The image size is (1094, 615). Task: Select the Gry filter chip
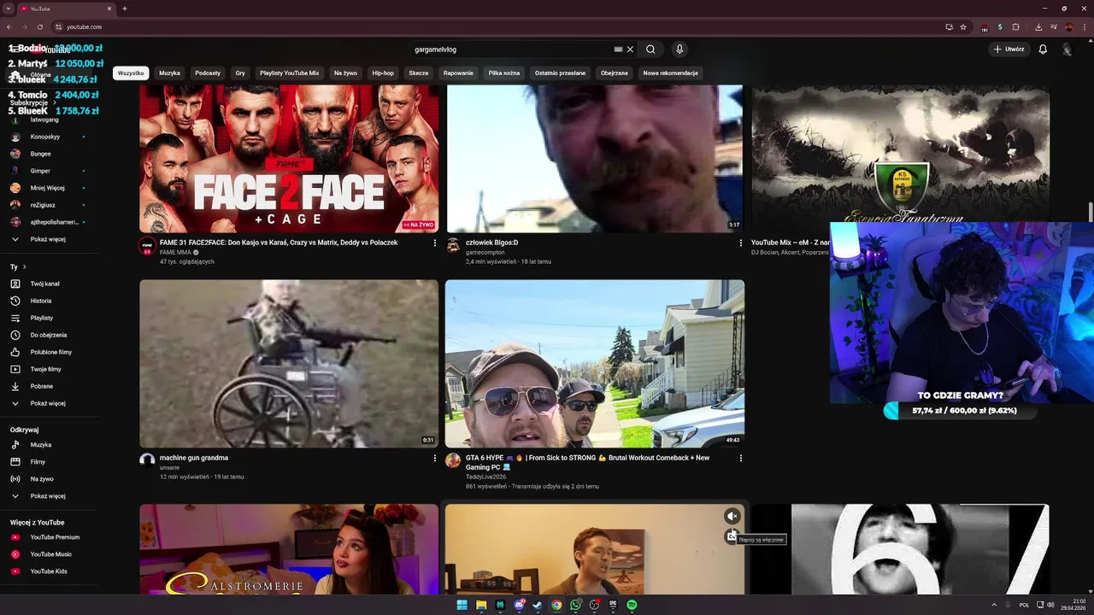pos(240,73)
